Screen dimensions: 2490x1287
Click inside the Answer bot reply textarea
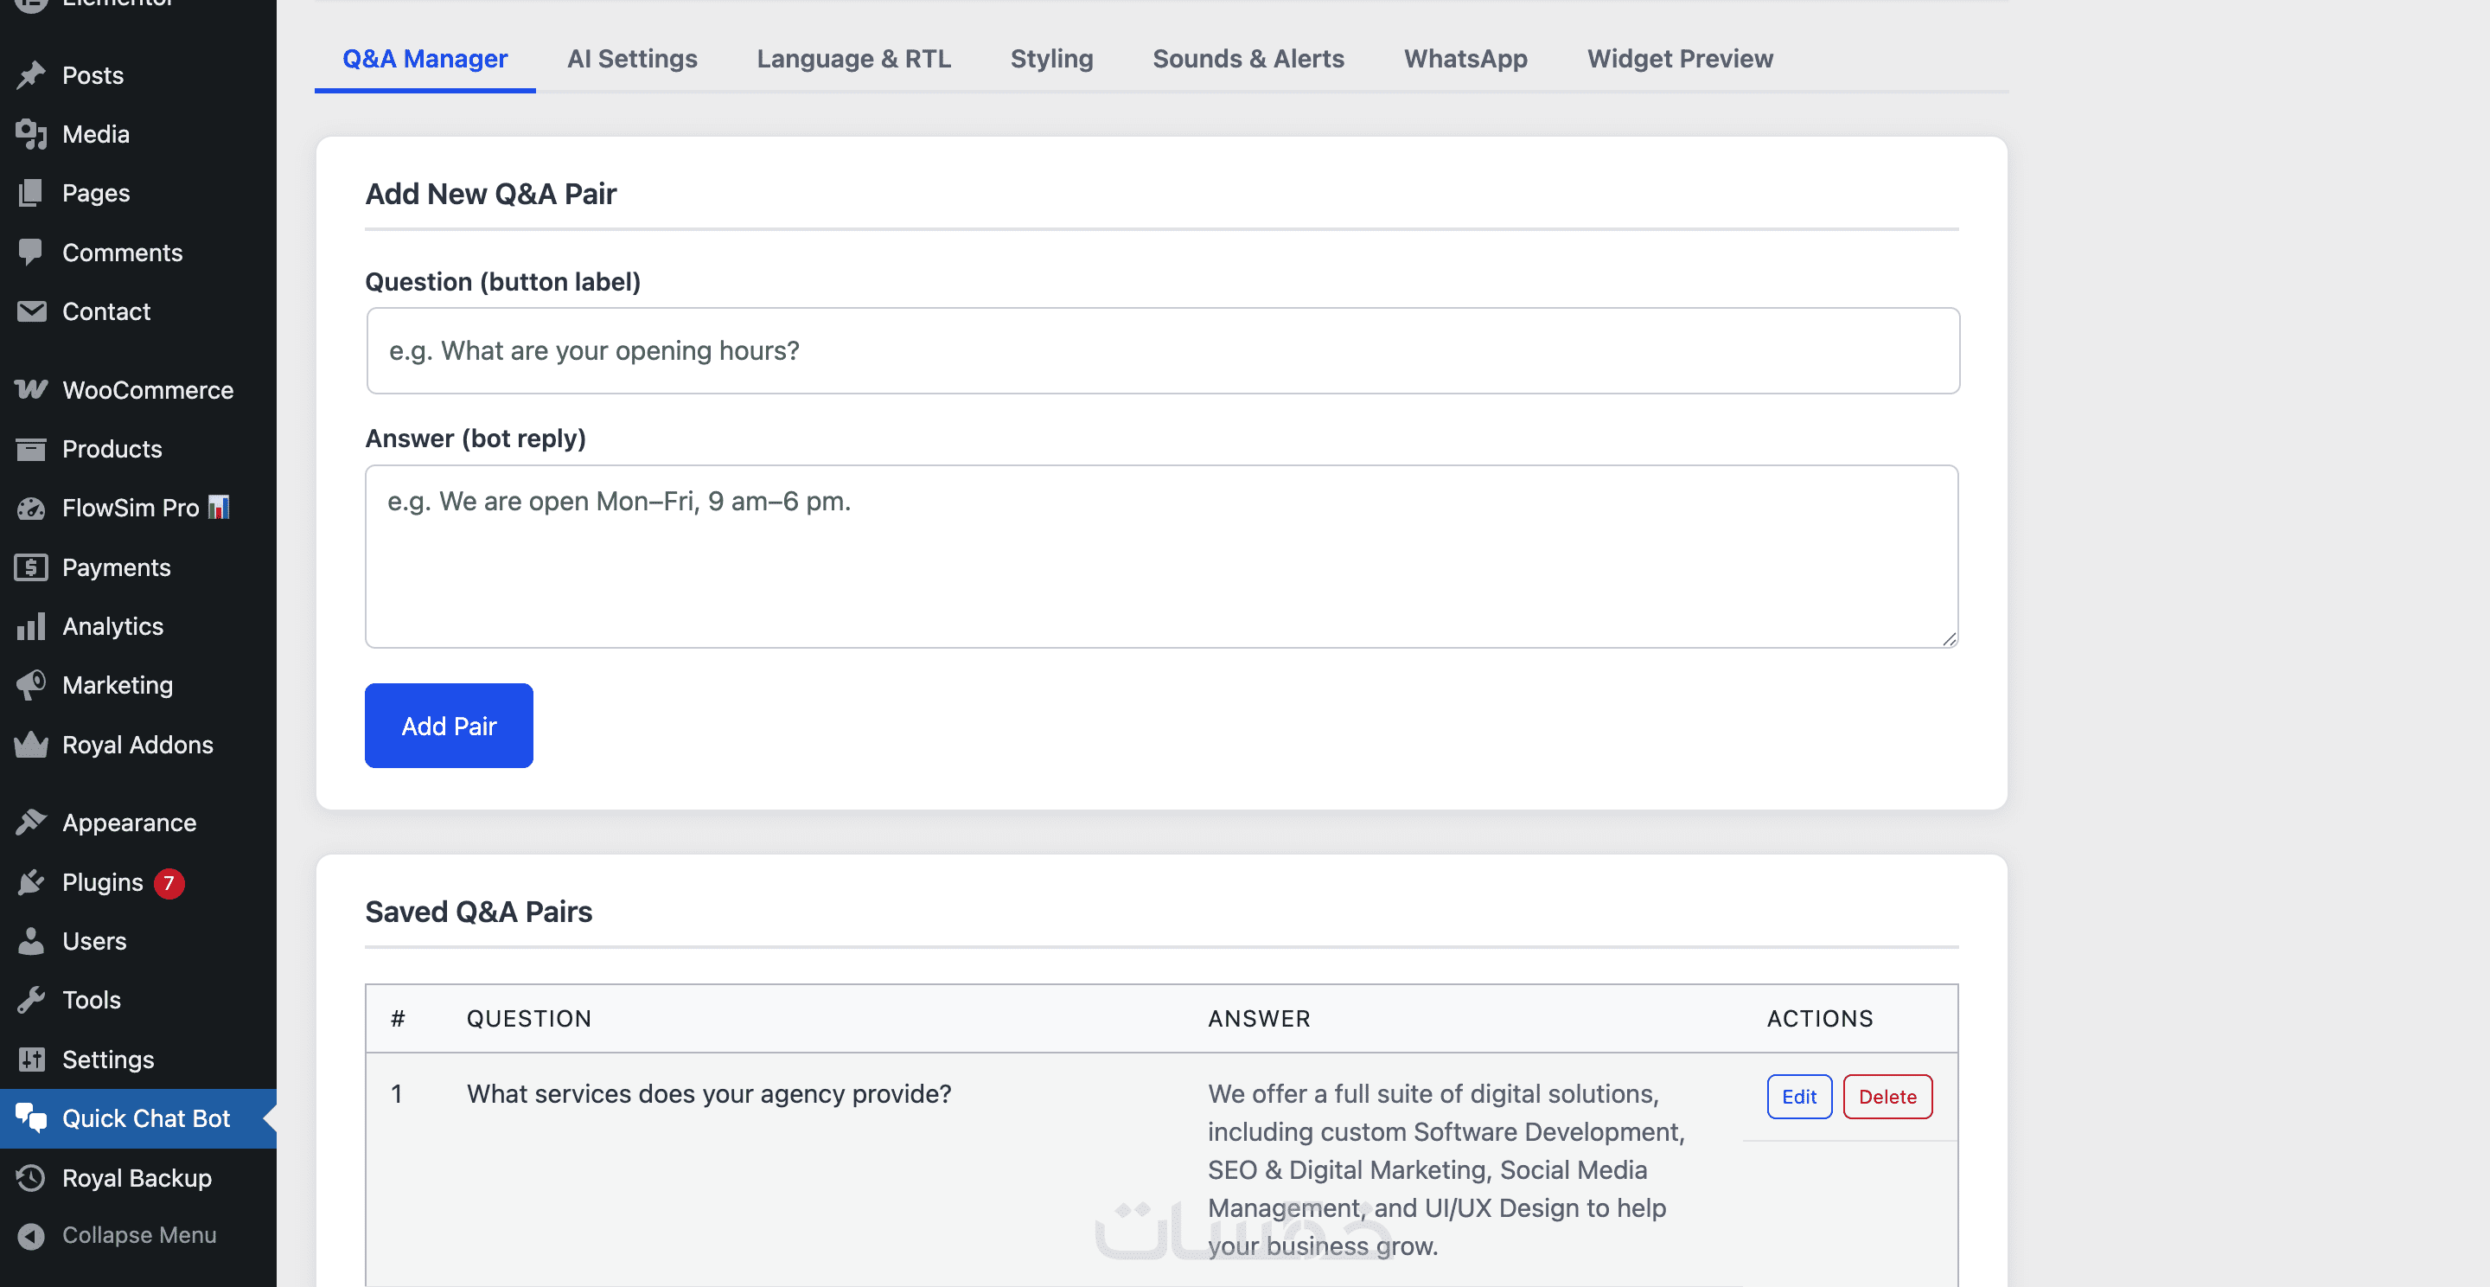(x=1160, y=556)
